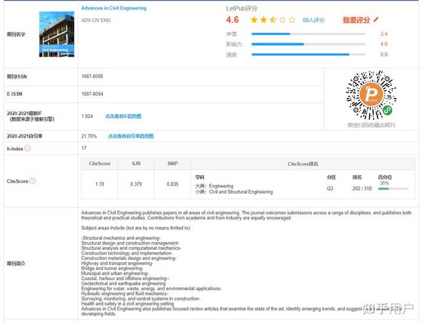Click the SJR column header
Viewport: 425px width, 323px height.
[x=136, y=164]
